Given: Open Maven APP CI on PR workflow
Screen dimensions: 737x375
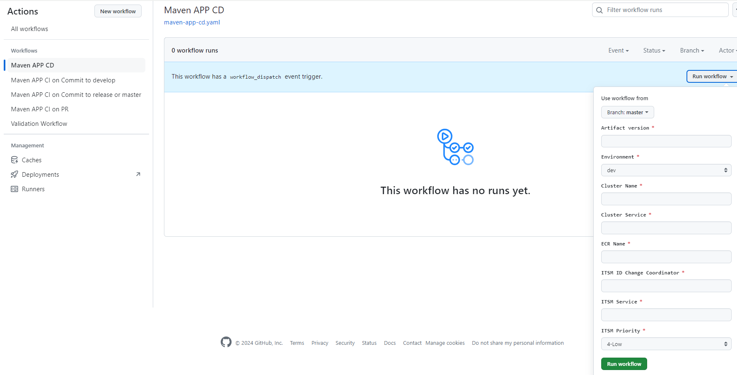Looking at the screenshot, I should [x=76, y=109].
